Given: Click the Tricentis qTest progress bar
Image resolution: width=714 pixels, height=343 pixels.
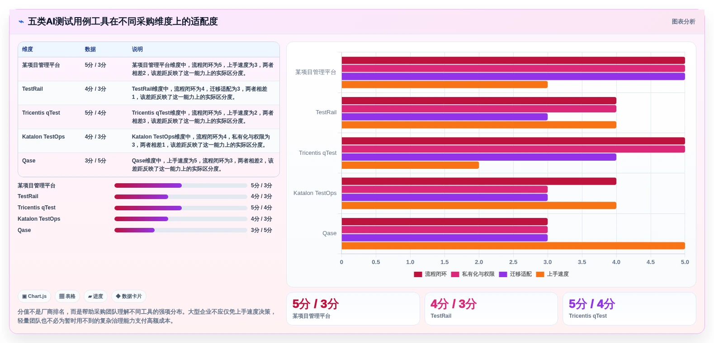Looking at the screenshot, I should pos(181,208).
